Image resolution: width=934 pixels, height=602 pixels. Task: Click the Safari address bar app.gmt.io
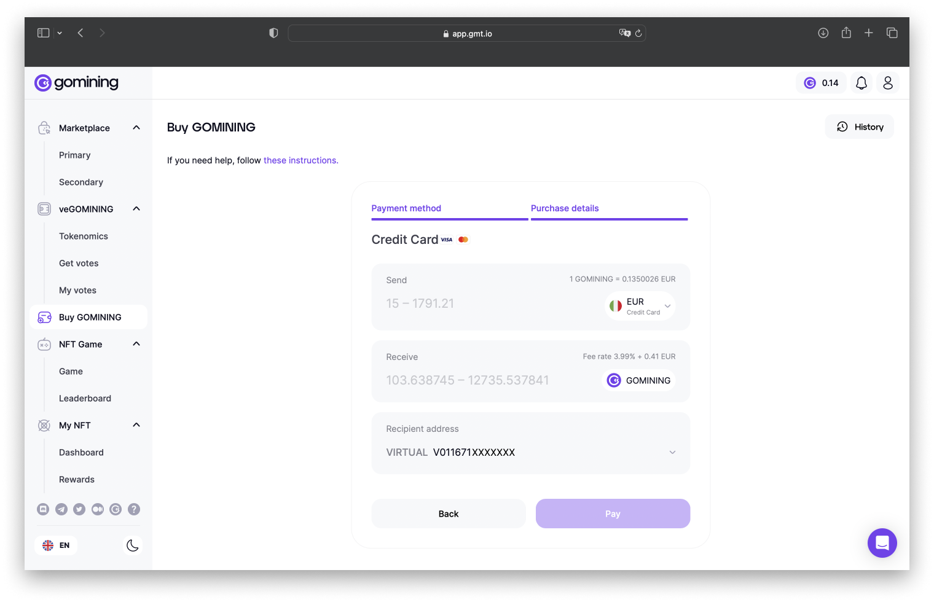467,33
